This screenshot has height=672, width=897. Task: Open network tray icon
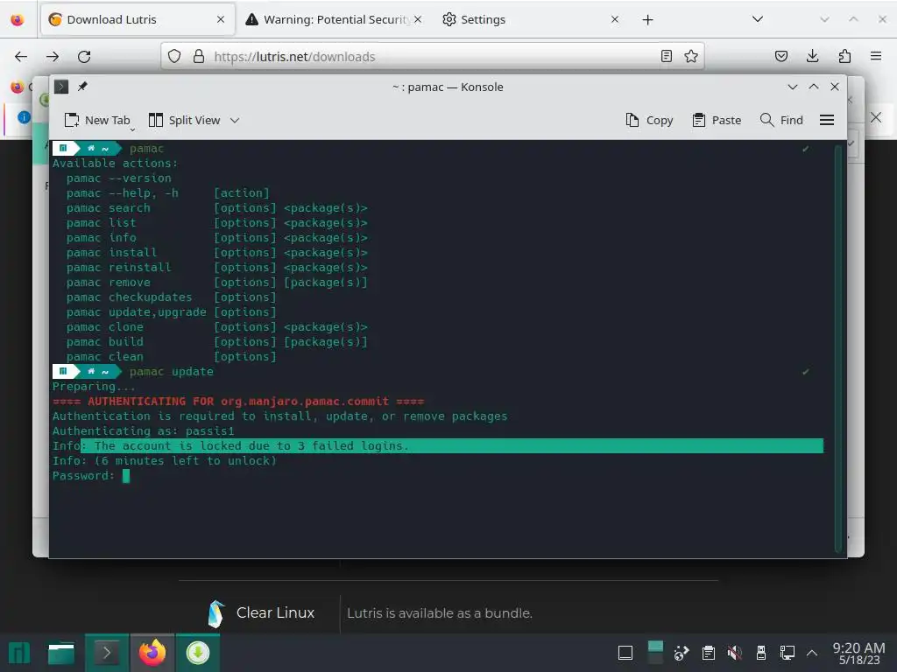coord(788,653)
